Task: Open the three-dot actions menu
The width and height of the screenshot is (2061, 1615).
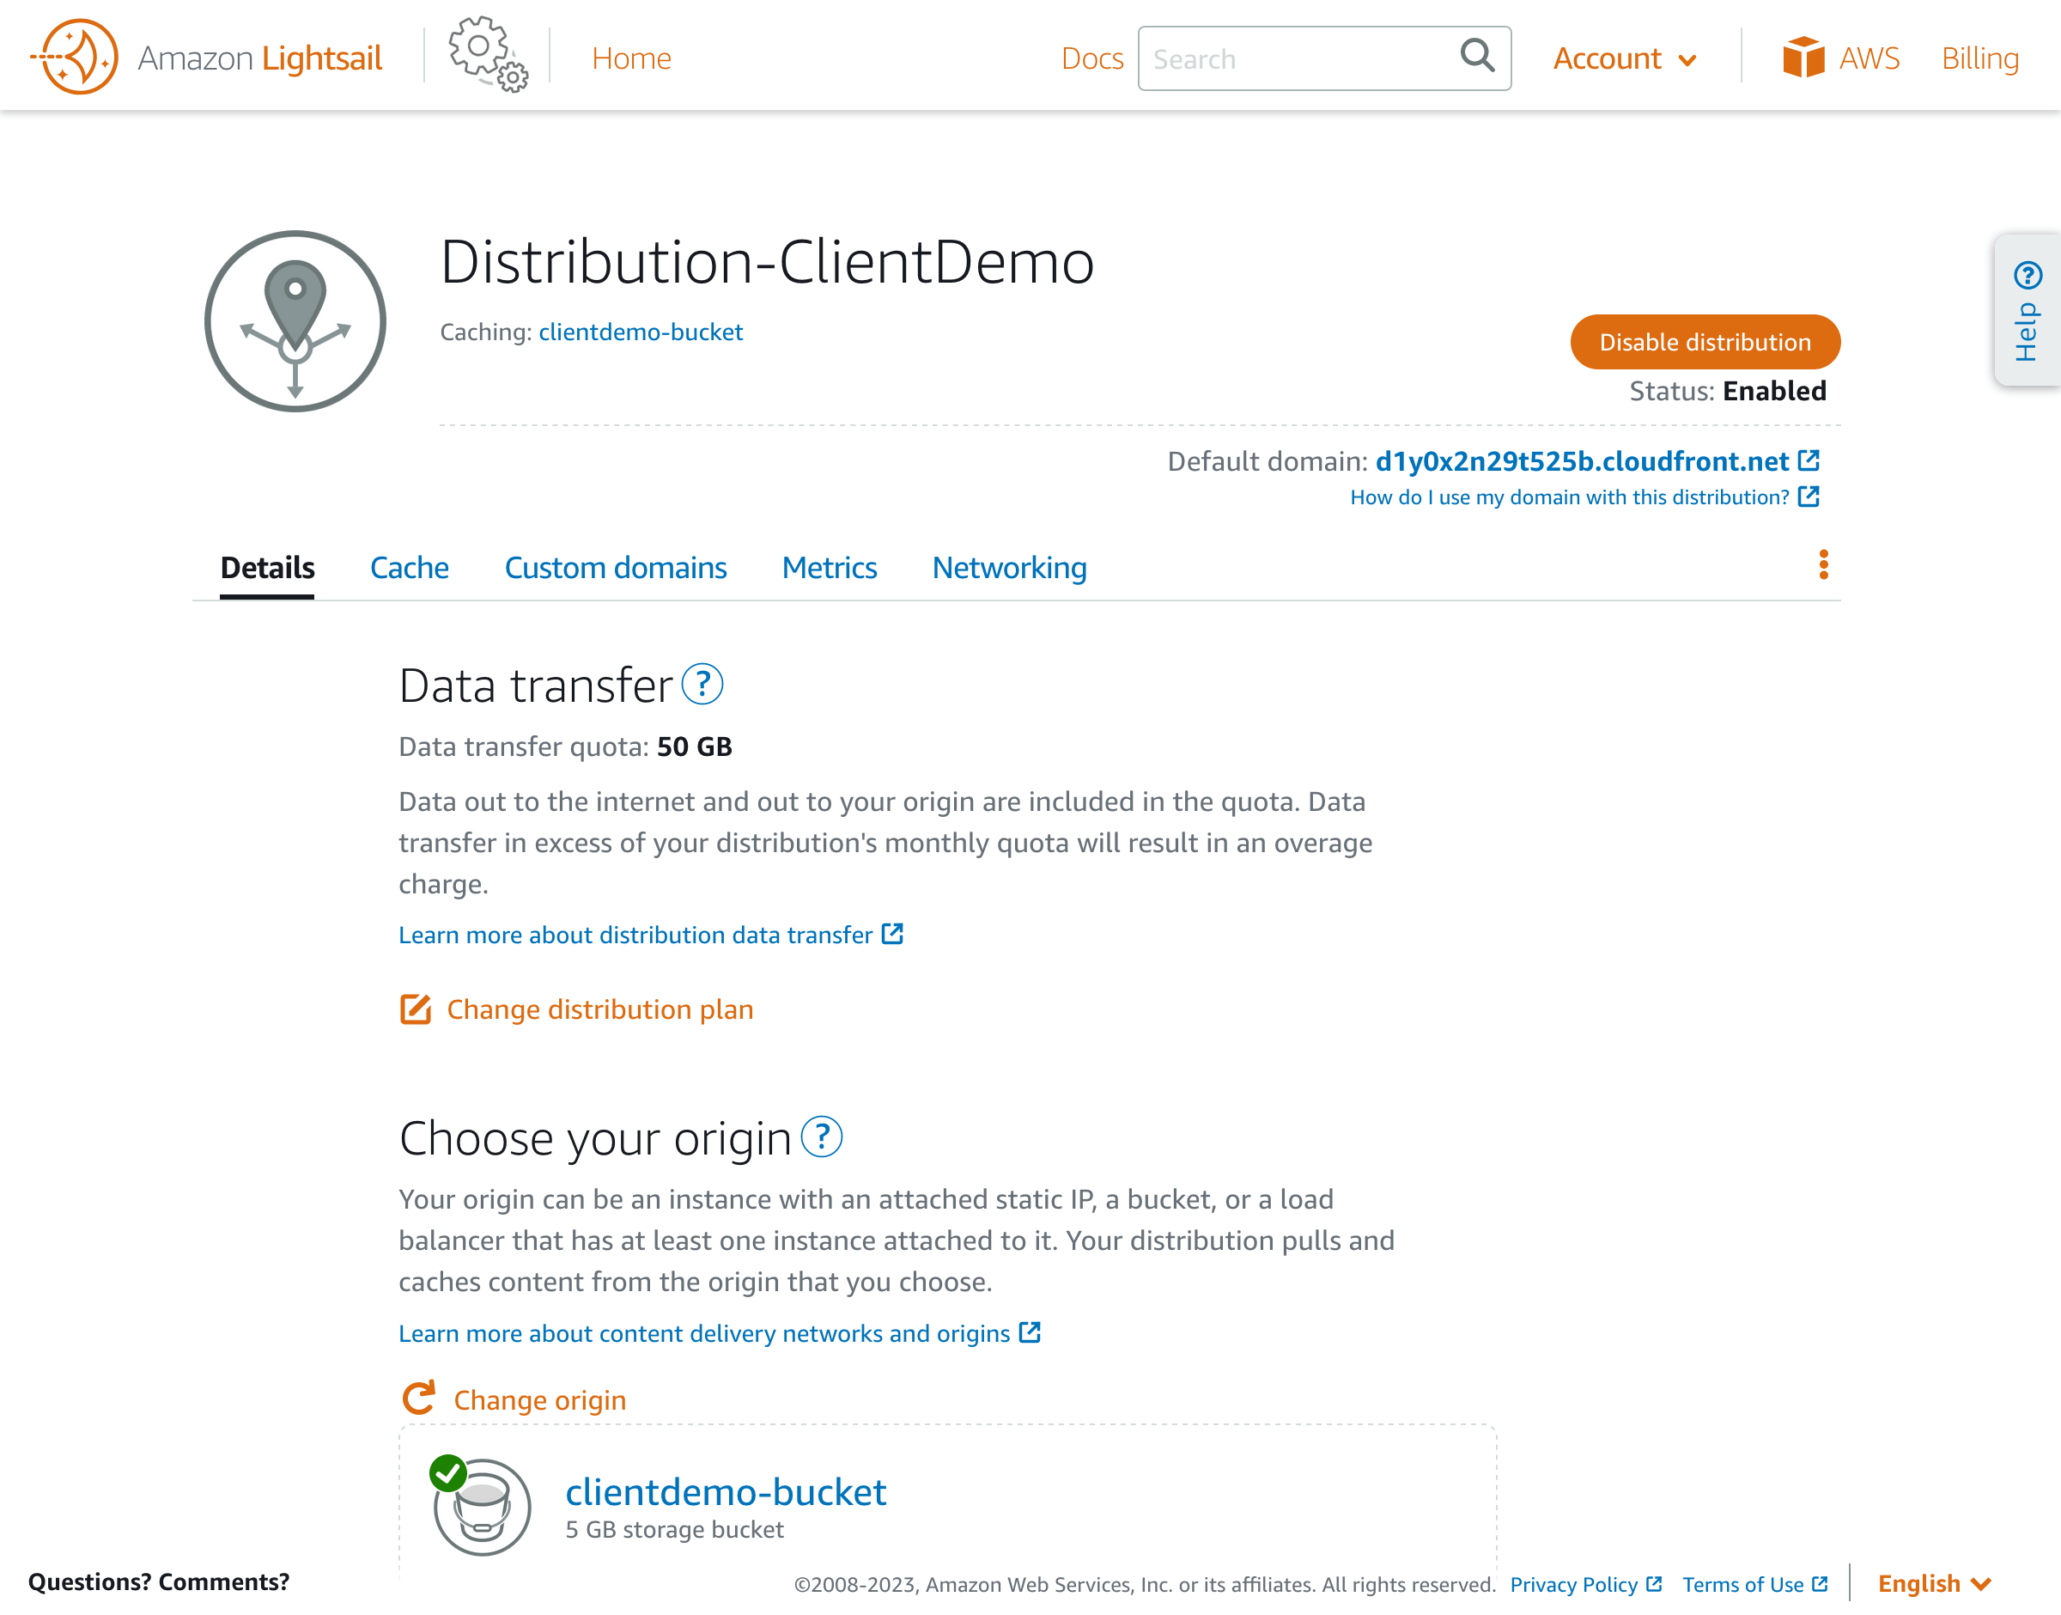Action: 1823,564
